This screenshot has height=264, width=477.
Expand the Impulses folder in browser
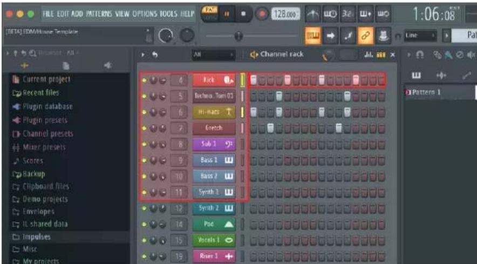31,236
